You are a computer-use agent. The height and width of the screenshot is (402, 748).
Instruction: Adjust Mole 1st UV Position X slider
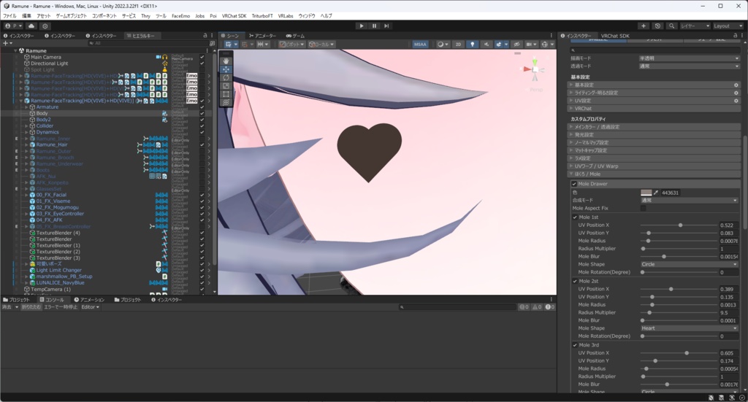pyautogui.click(x=679, y=225)
